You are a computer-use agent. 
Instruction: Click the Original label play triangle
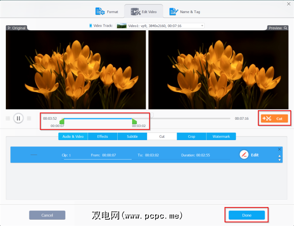(9, 28)
